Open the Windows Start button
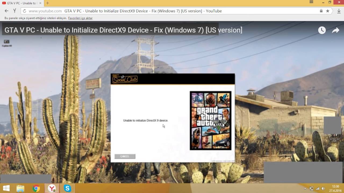 pyautogui.click(x=6, y=188)
